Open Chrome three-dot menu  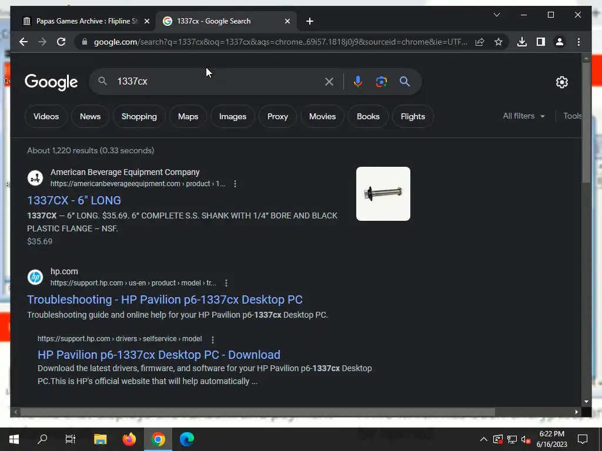578,42
